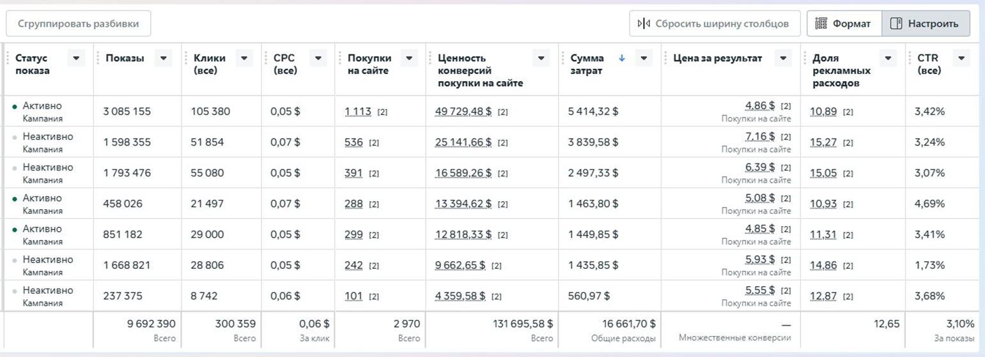Image resolution: width=985 pixels, height=357 pixels.
Task: Click ad spend share 11,31
Action: (x=824, y=234)
